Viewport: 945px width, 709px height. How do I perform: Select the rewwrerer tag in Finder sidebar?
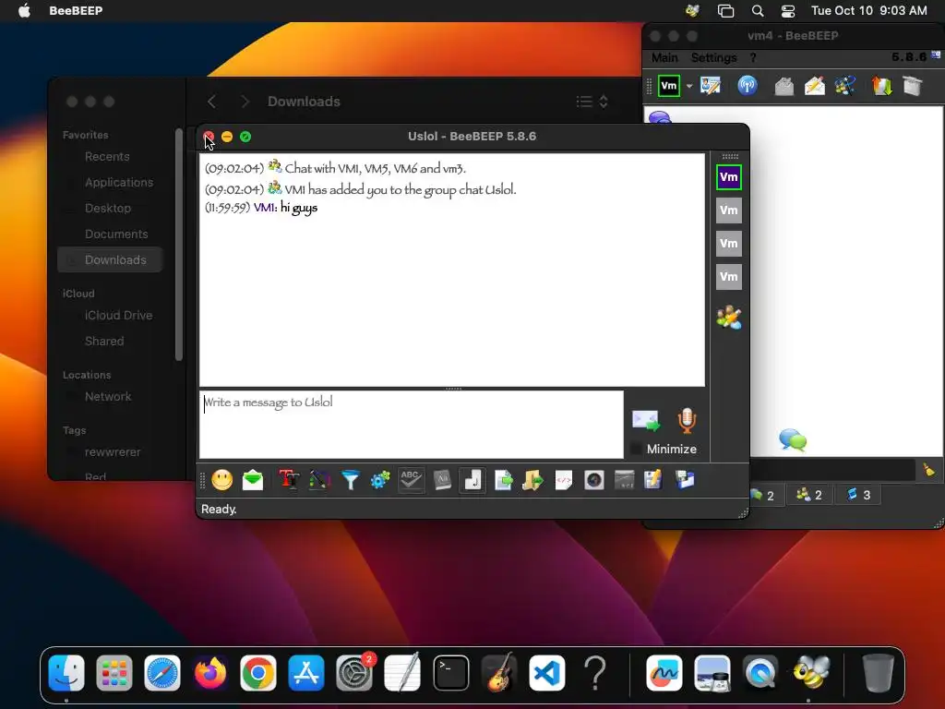[x=113, y=452]
